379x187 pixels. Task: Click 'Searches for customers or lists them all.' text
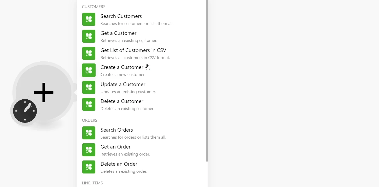click(137, 23)
